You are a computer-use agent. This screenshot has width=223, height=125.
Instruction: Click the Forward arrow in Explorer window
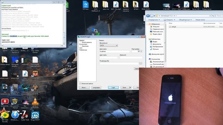(x=152, y=16)
